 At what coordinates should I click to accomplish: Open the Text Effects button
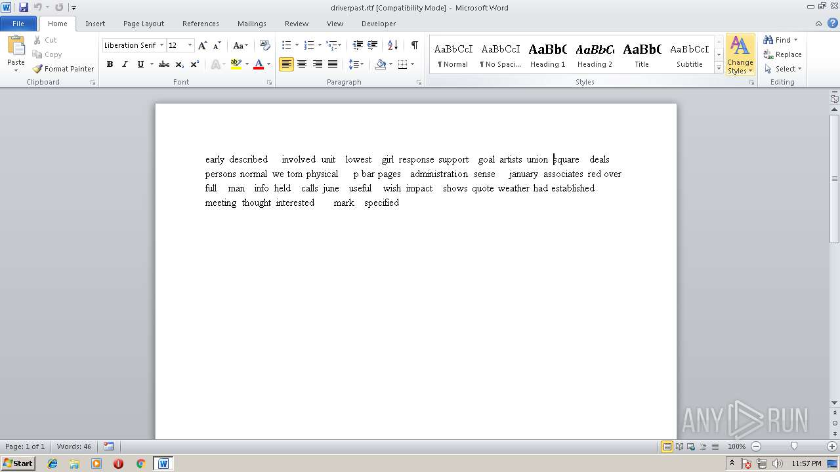click(x=217, y=64)
